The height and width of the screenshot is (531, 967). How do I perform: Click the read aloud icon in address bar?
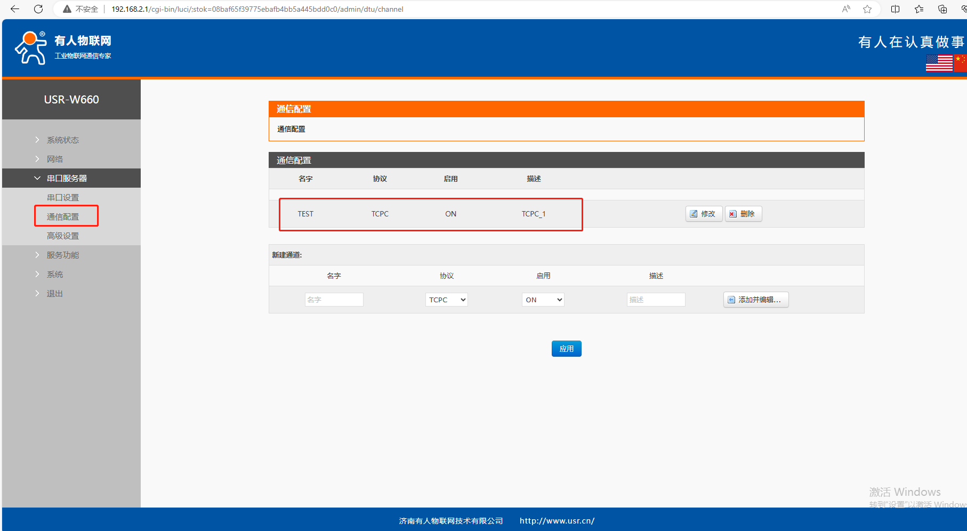[x=846, y=9]
